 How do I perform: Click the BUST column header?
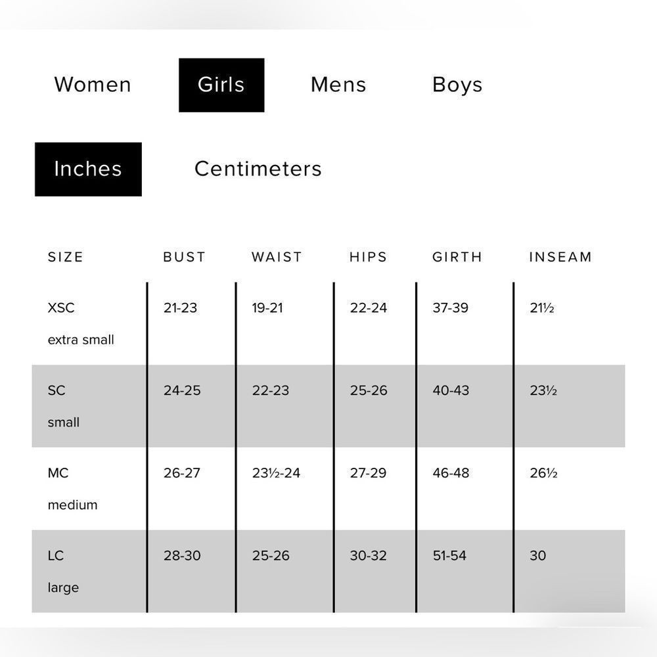[x=184, y=257]
